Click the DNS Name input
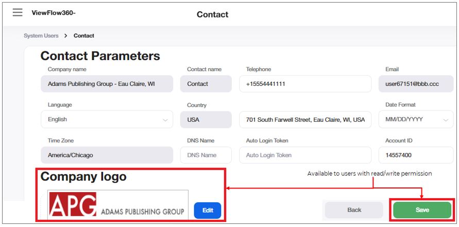The height and width of the screenshot is (227, 459). click(206, 155)
